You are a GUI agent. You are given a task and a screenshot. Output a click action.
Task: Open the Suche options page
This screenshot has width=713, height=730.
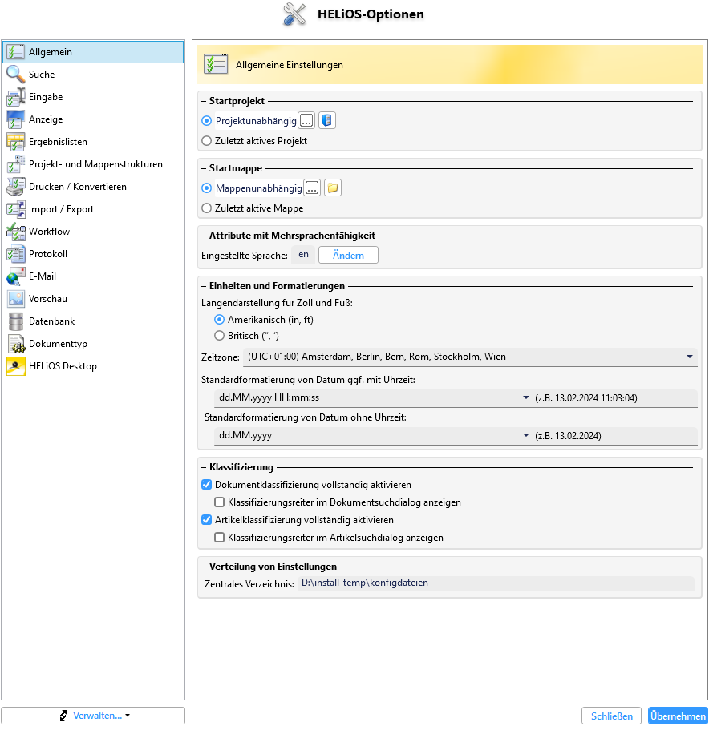tap(93, 75)
